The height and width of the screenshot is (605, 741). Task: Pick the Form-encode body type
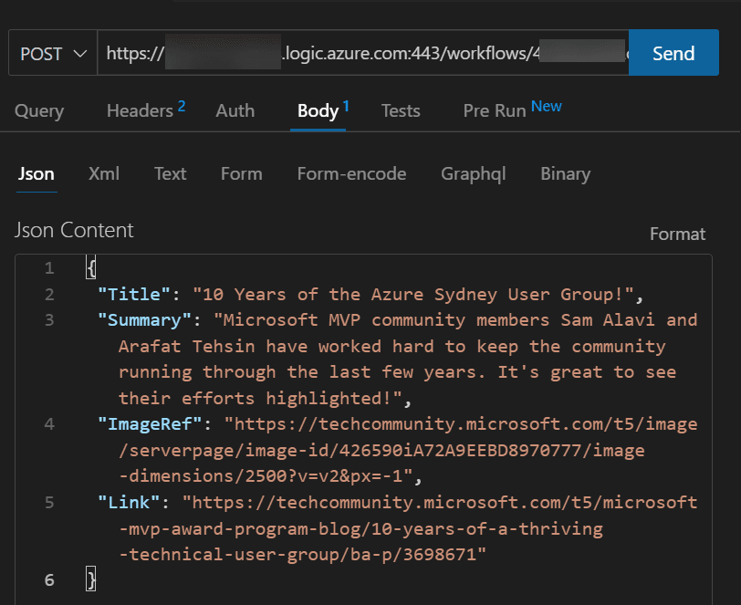tap(351, 174)
